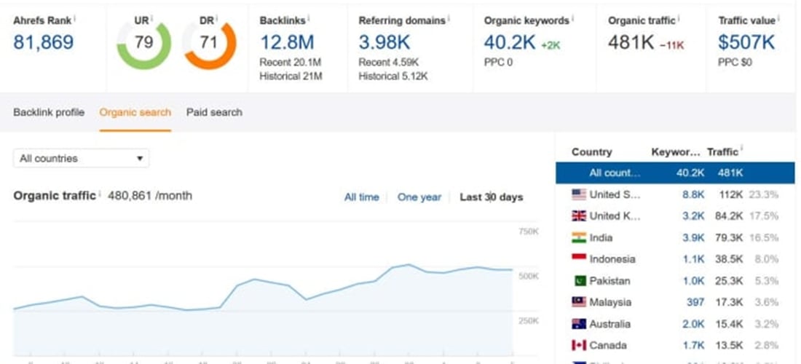The image size is (801, 364).
Task: Click the 12.8M backlinks number
Action: pyautogui.click(x=287, y=43)
